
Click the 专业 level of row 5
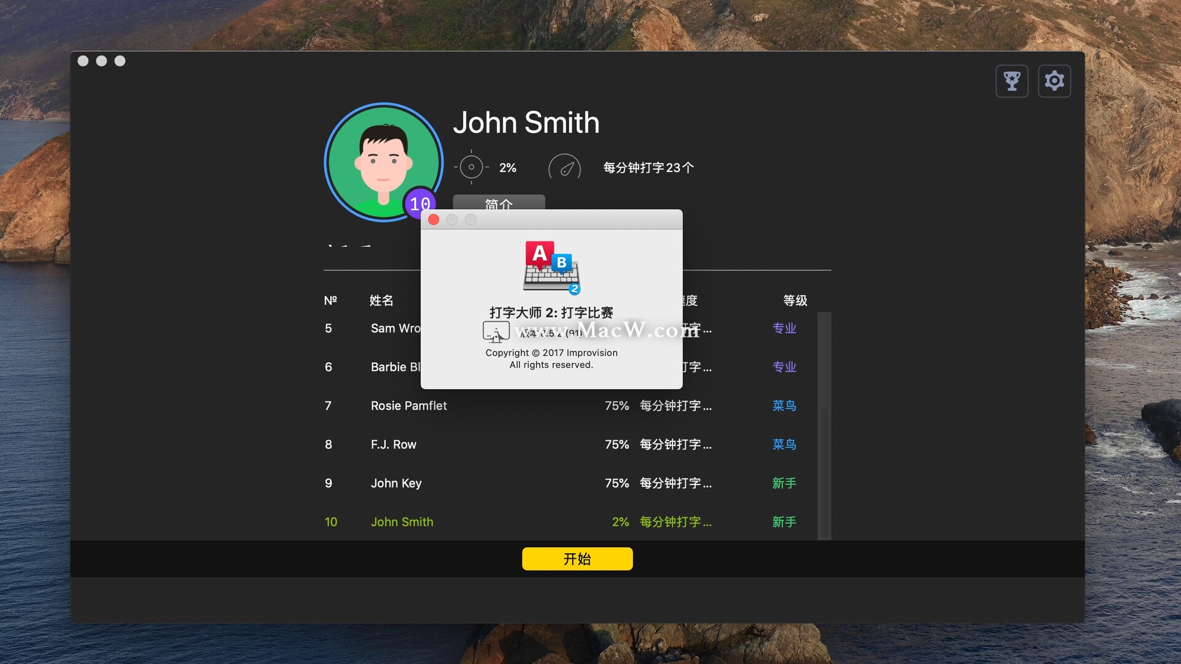784,328
